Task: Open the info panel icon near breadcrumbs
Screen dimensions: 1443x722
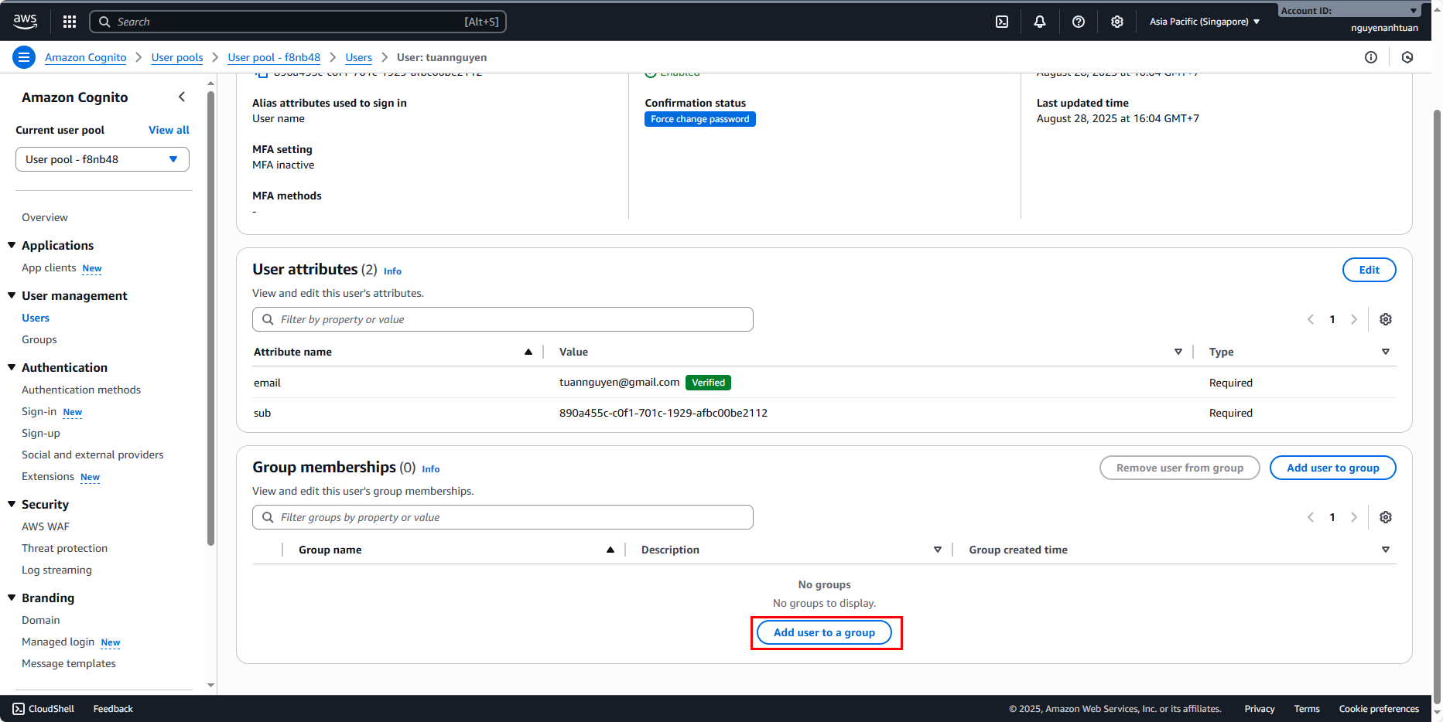Action: [1371, 57]
